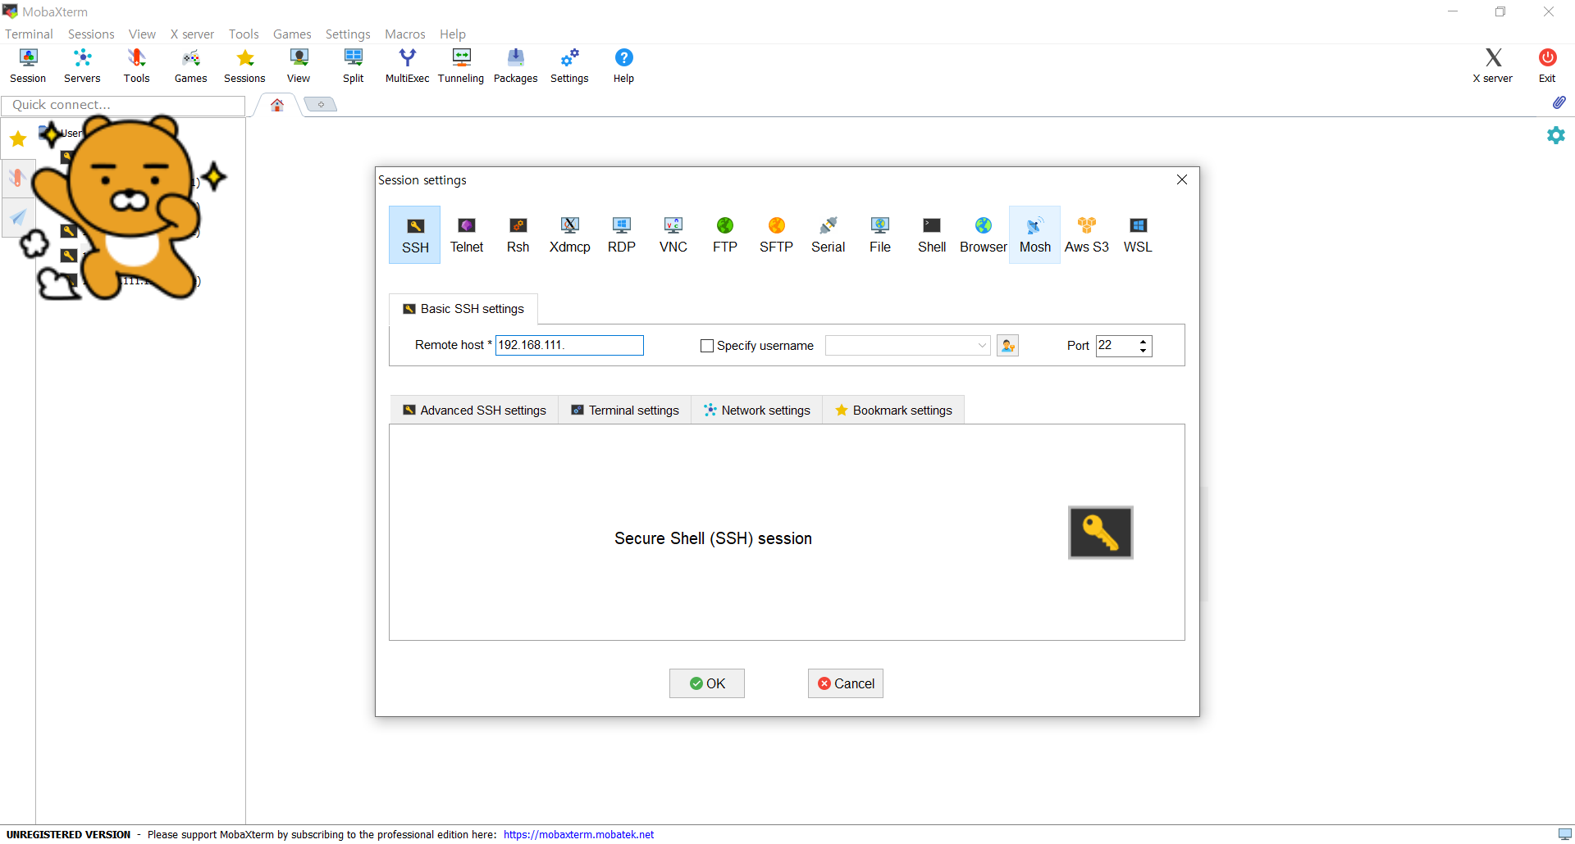The image size is (1575, 844).
Task: Choose the Xdmcp session type
Action: tap(570, 234)
